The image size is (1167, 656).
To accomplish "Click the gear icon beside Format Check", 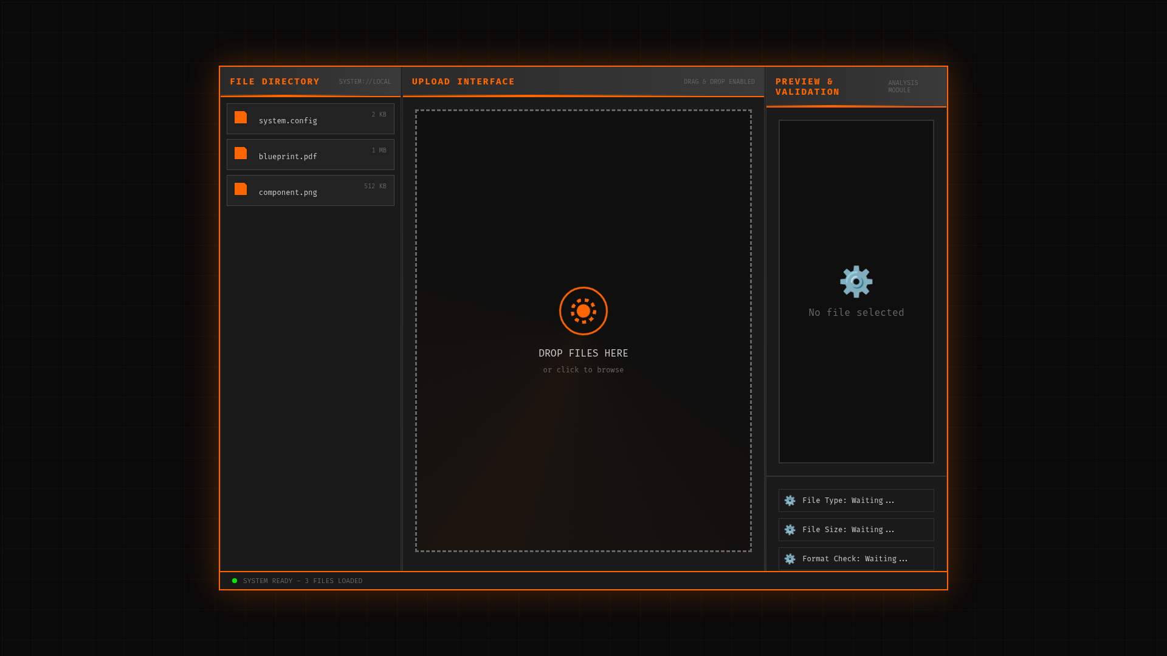I will tap(790, 559).
